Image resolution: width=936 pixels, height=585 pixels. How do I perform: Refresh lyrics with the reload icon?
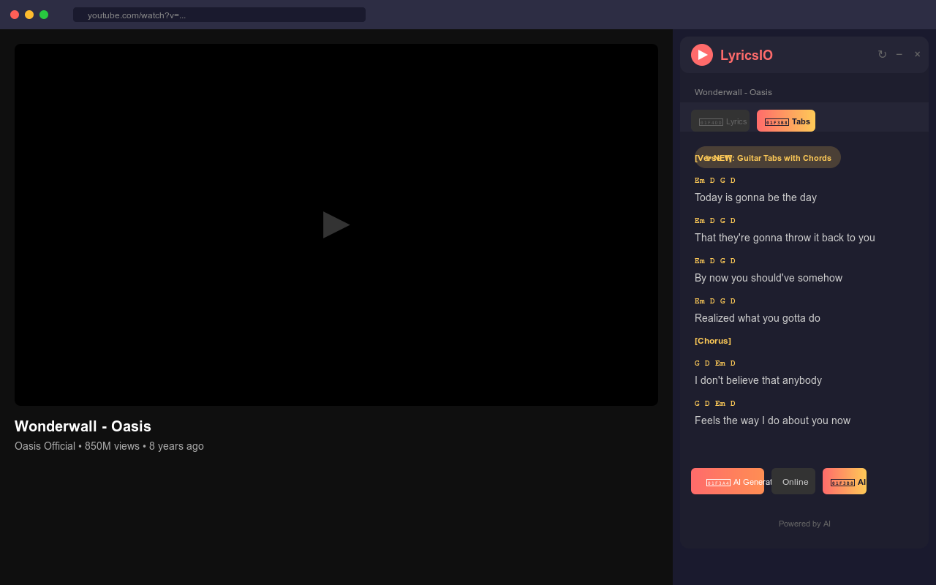[882, 55]
